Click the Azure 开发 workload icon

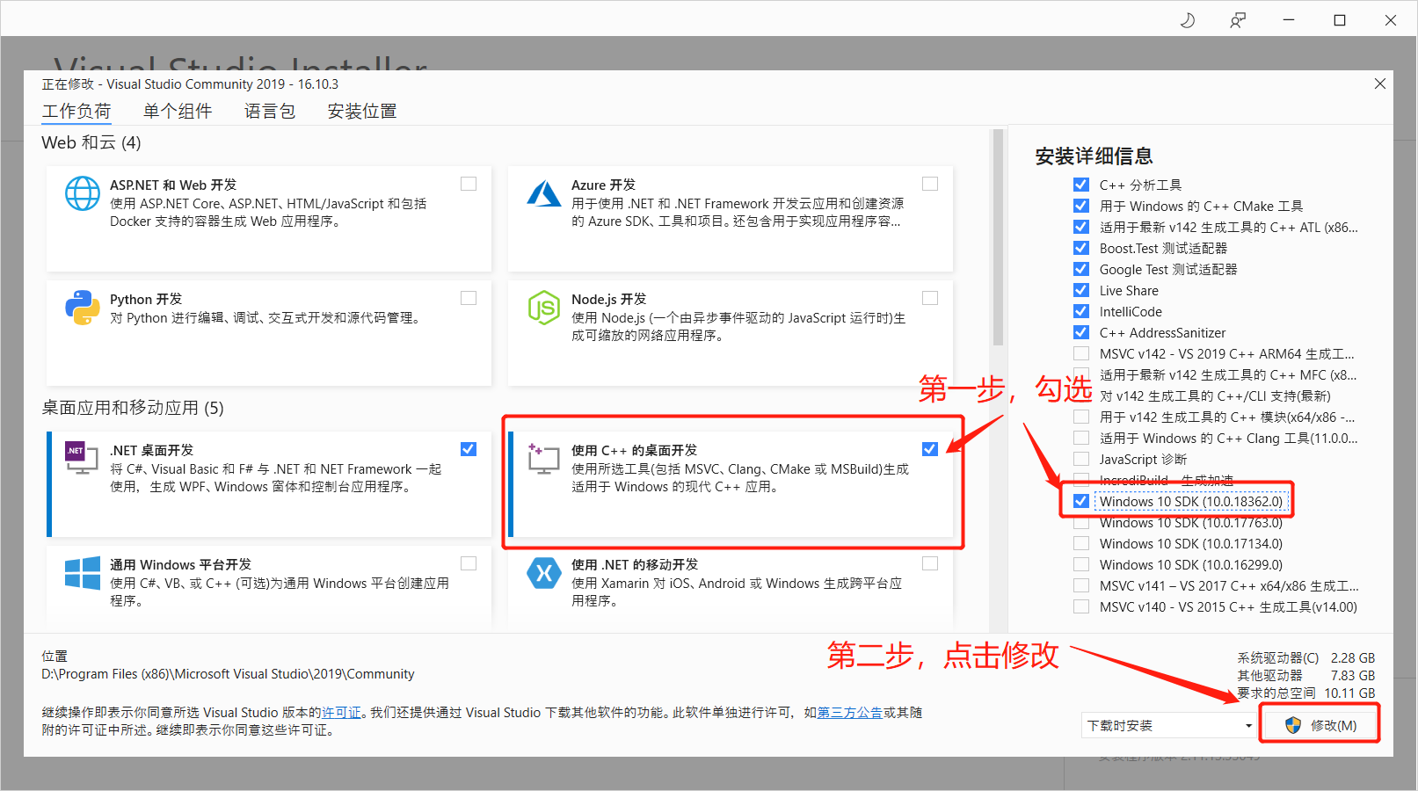(544, 193)
